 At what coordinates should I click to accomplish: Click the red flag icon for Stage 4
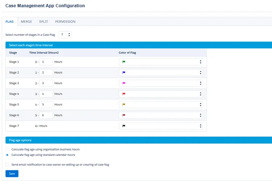[x=124, y=94]
